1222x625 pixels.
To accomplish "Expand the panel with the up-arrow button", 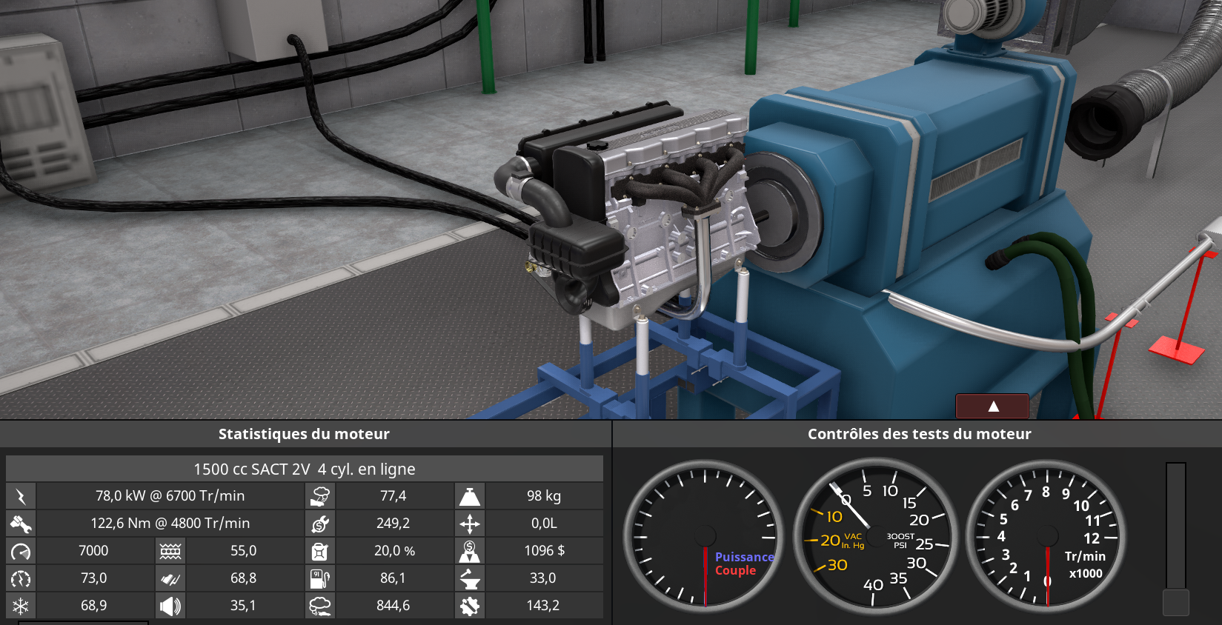I will [x=992, y=406].
